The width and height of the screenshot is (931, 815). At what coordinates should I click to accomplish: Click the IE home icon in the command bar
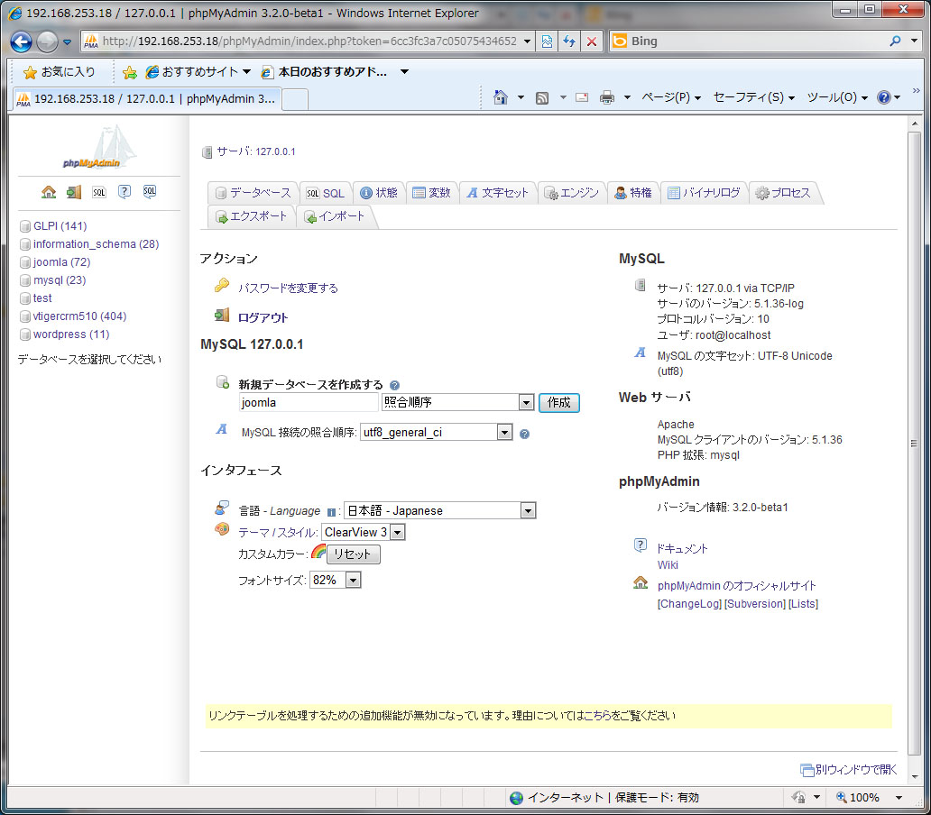pos(501,97)
